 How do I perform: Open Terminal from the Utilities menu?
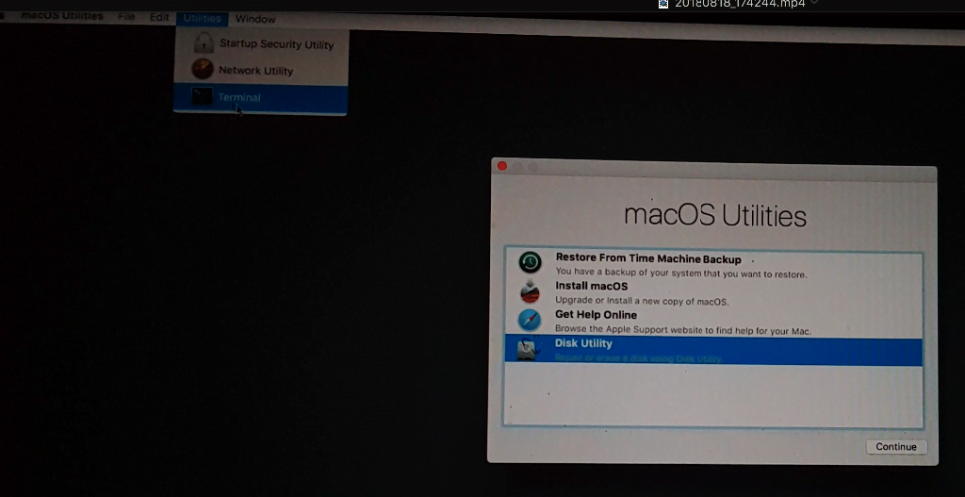point(260,97)
